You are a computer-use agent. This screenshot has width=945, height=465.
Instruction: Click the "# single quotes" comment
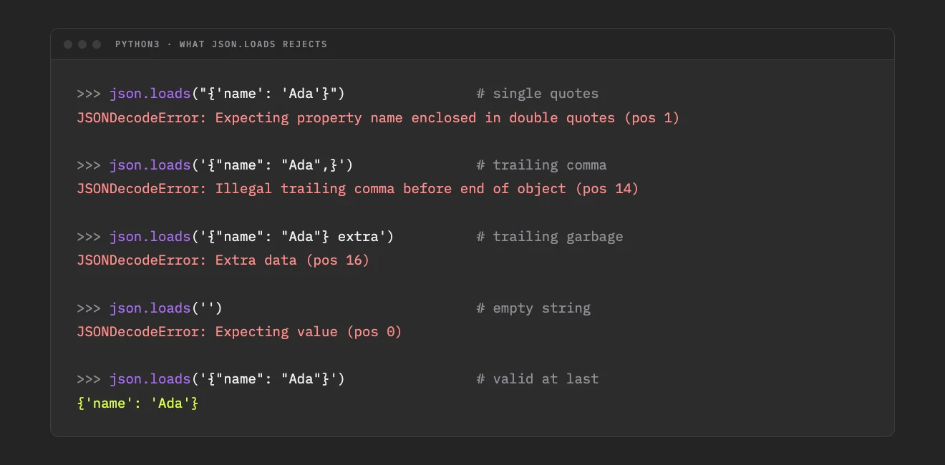pos(538,94)
